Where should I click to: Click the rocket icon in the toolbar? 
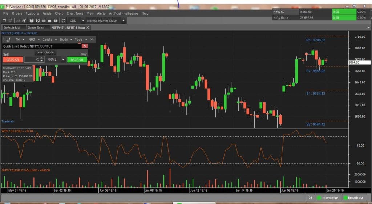[24, 21]
